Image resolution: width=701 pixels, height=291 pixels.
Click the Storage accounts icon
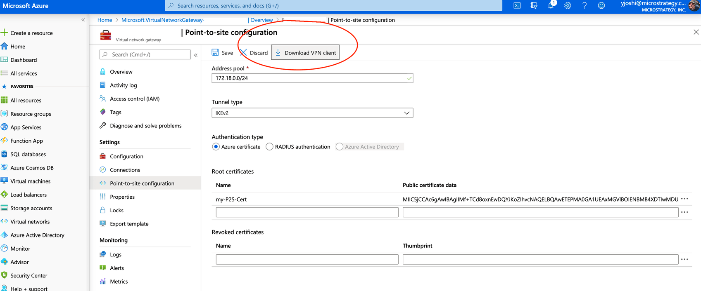(5, 208)
